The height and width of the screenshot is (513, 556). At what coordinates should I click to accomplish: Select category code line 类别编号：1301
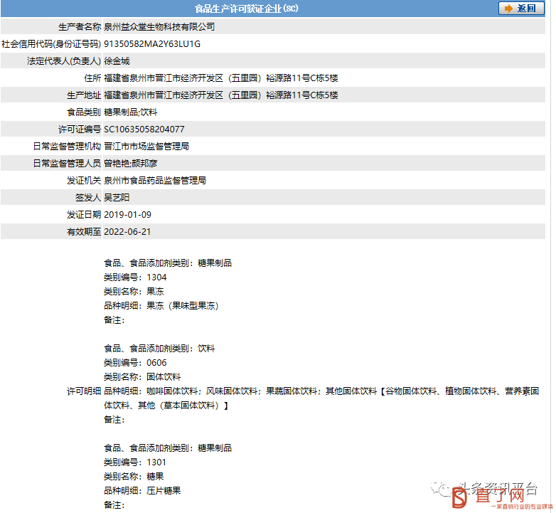click(x=135, y=462)
